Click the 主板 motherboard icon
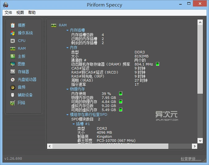Screen dimensions: 209x165 [13, 56]
